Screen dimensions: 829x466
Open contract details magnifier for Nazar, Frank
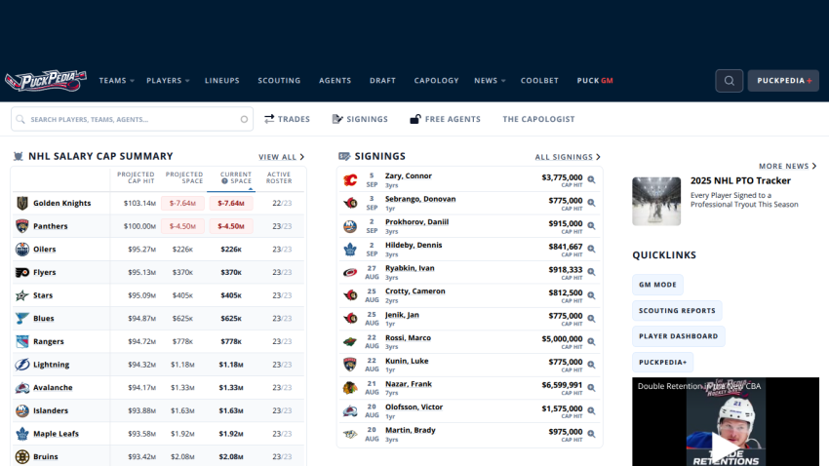pos(592,388)
